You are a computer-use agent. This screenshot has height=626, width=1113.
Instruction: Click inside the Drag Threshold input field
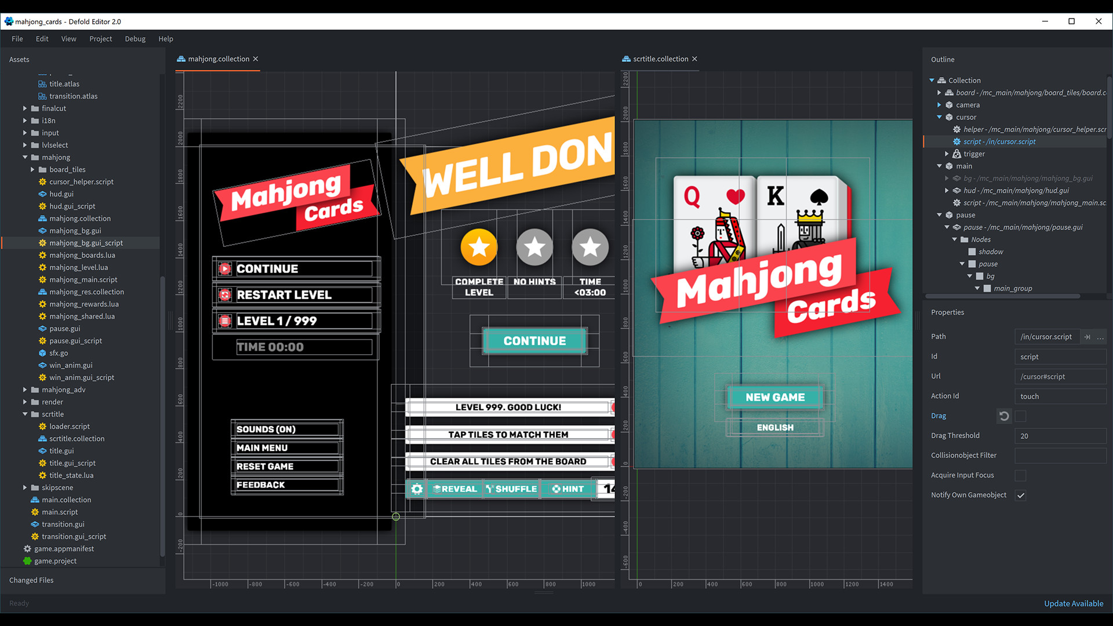click(x=1060, y=435)
